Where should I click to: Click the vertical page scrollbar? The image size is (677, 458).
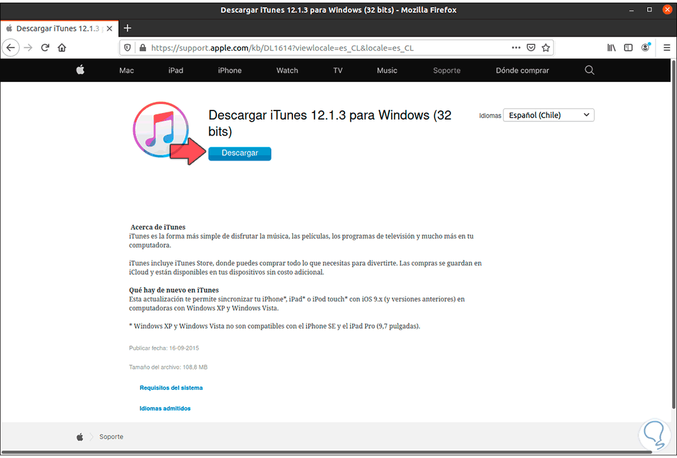tap(674, 235)
